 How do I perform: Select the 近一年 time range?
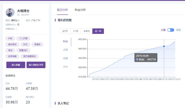(x=98, y=31)
